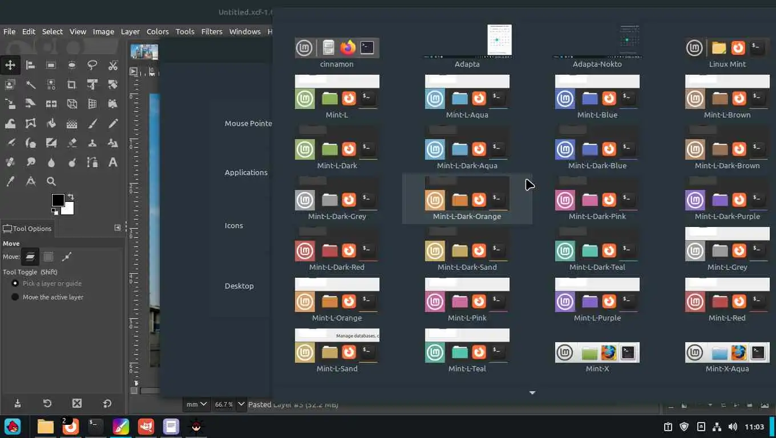Choose 'Move the active layer' option

click(x=47, y=297)
